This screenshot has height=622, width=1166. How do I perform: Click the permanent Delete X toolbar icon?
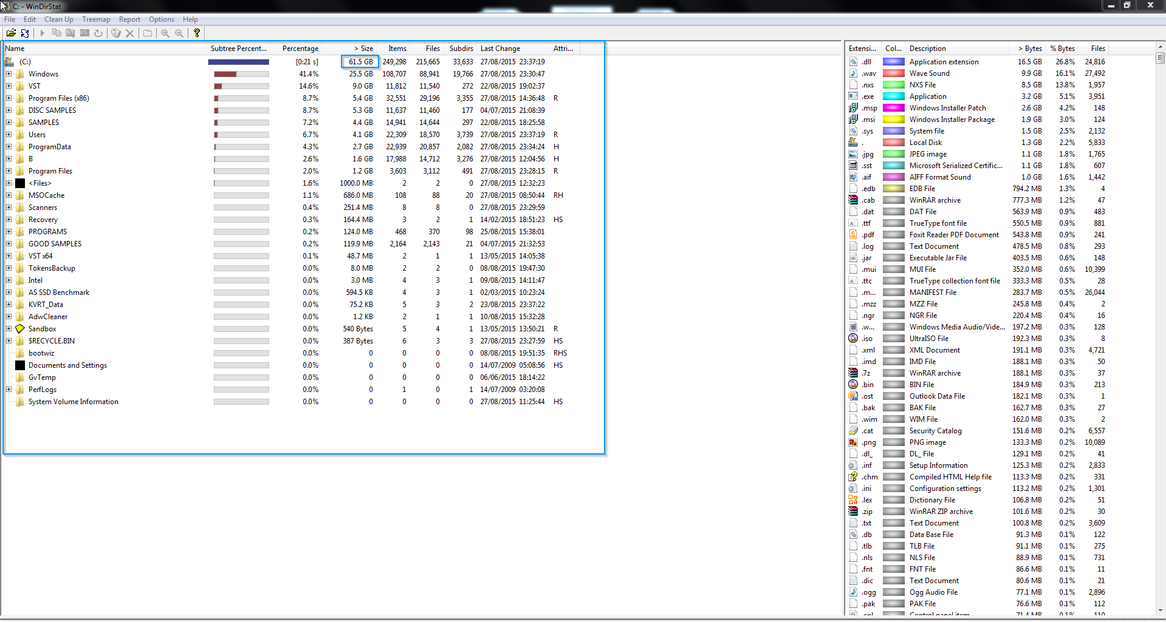(129, 33)
